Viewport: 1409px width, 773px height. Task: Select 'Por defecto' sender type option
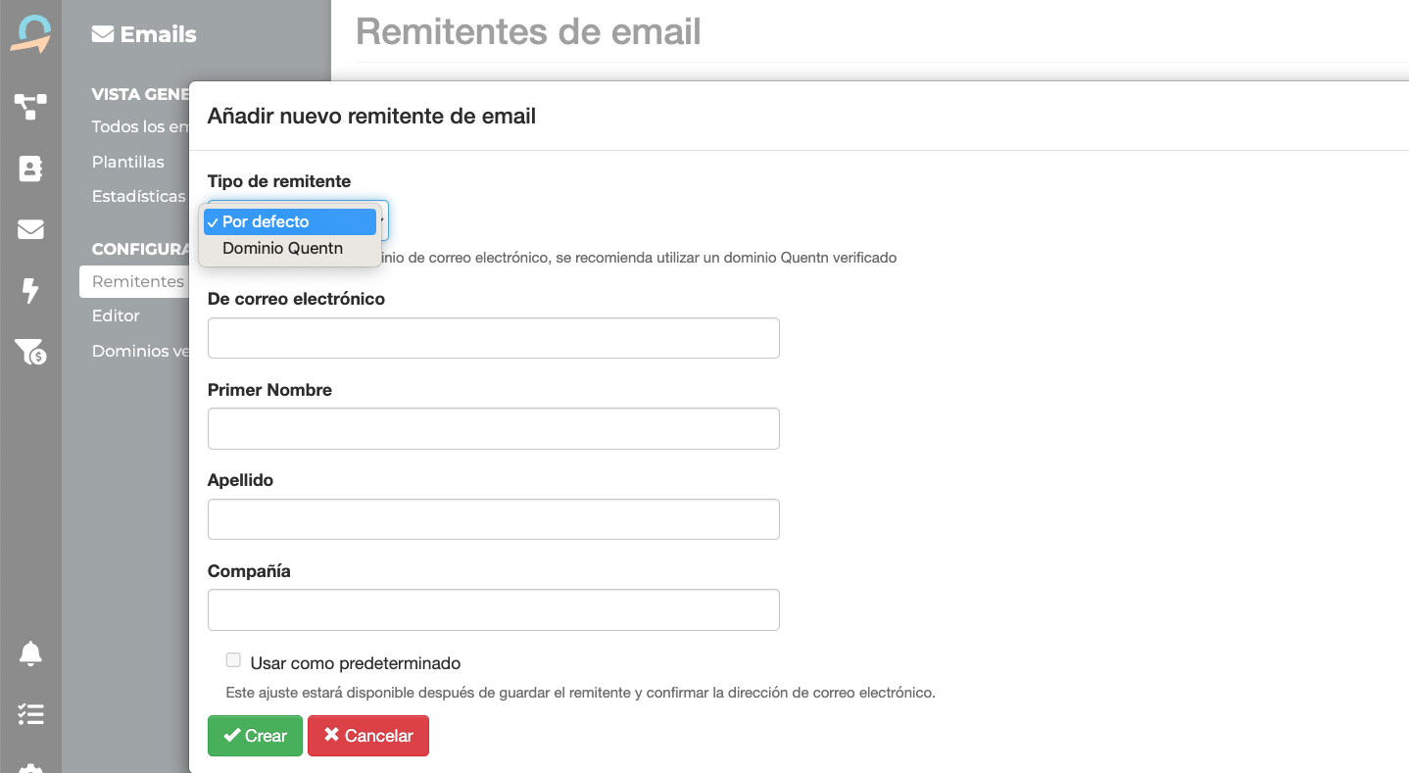click(289, 221)
